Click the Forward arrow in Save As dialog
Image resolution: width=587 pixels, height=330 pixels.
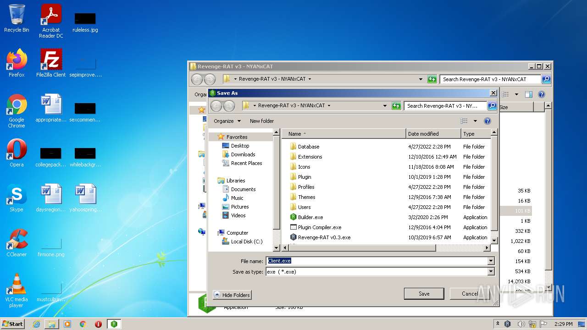229,106
